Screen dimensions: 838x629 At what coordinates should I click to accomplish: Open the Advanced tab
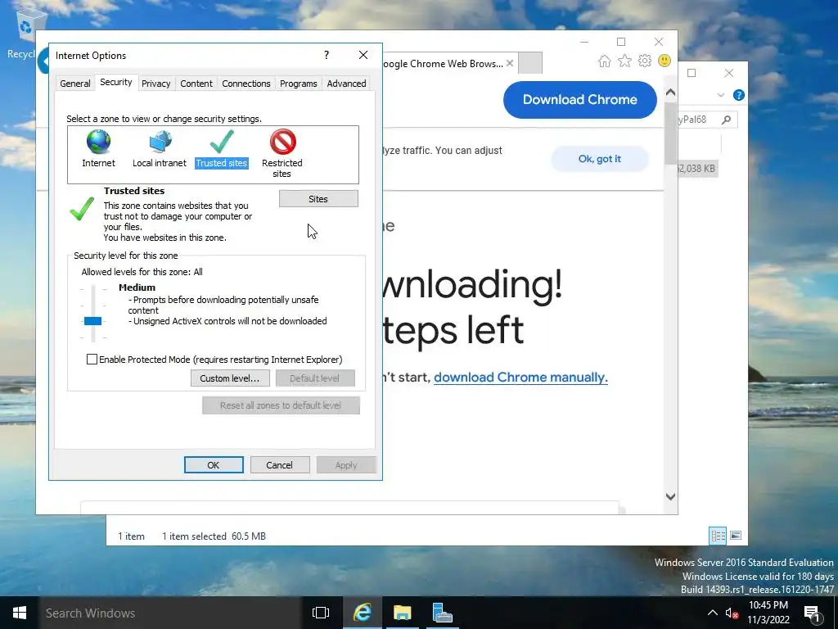pos(346,84)
